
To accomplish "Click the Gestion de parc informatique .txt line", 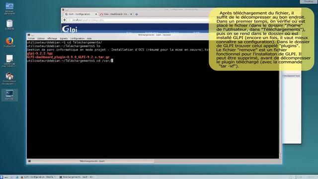I will coord(118,50).
